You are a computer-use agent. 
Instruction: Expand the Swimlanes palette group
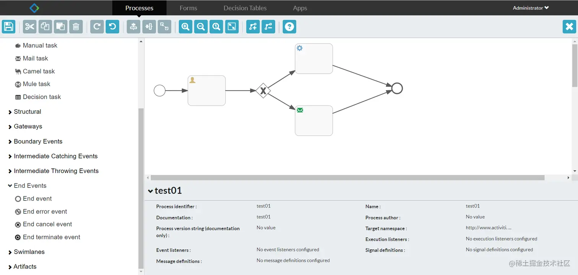(26, 252)
